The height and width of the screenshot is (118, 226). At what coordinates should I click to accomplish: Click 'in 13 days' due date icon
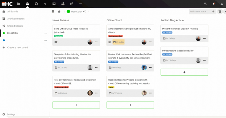(x=164, y=60)
